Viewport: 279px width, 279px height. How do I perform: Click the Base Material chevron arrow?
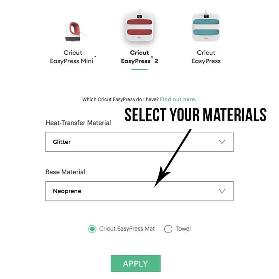click(222, 191)
